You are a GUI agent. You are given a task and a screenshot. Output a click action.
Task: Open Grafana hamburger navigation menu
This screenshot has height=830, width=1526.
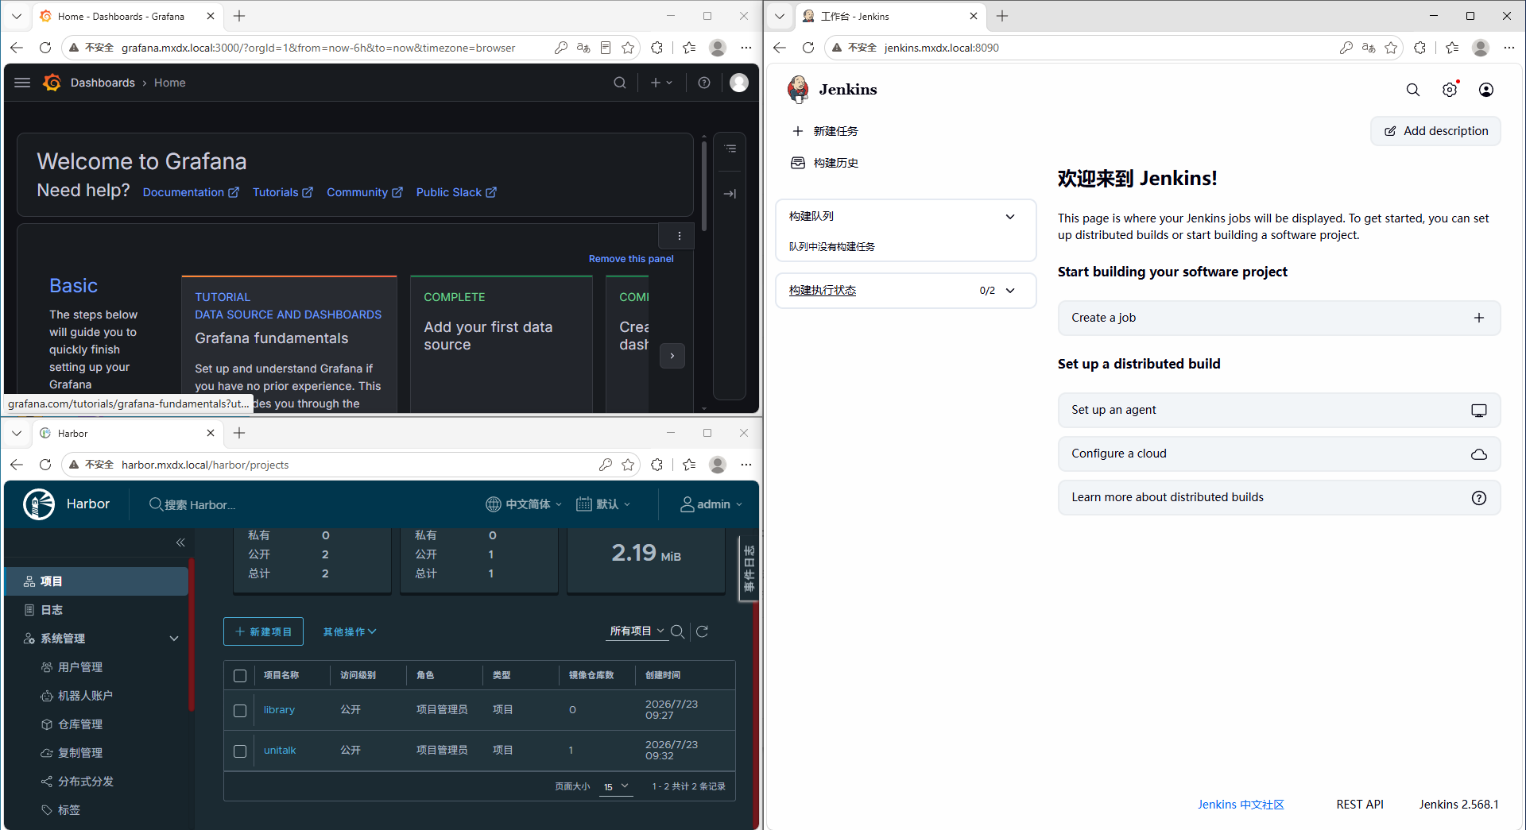22,83
